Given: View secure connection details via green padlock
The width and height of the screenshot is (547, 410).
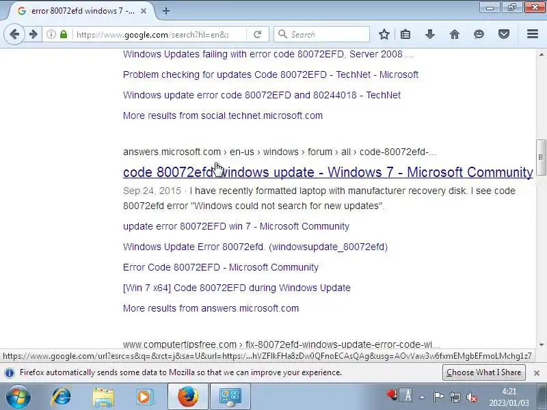Looking at the screenshot, I should pyautogui.click(x=64, y=34).
